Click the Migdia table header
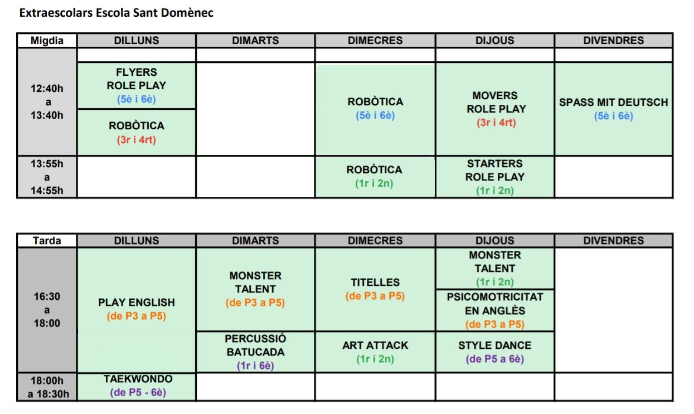This screenshot has height=414, width=694. click(47, 41)
